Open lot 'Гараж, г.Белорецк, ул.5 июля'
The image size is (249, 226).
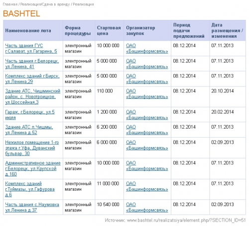point(30,115)
